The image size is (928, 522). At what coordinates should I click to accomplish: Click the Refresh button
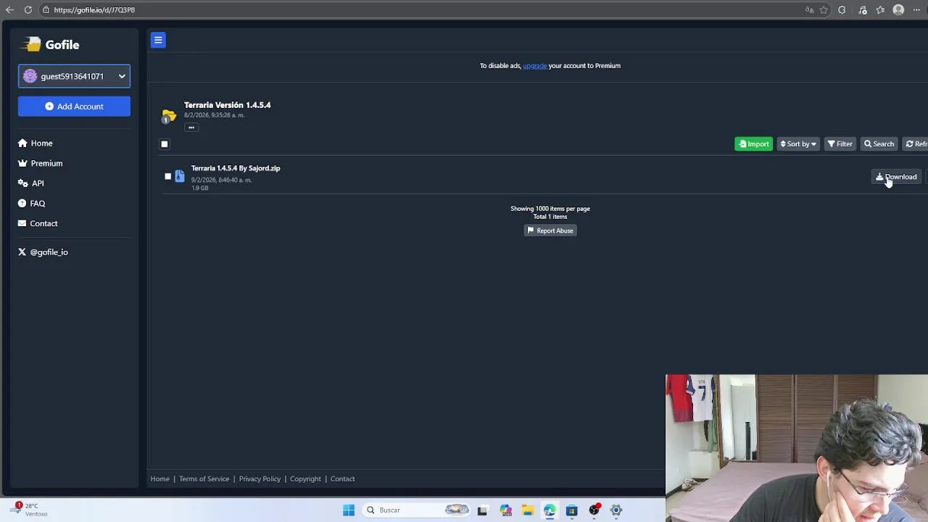point(916,144)
